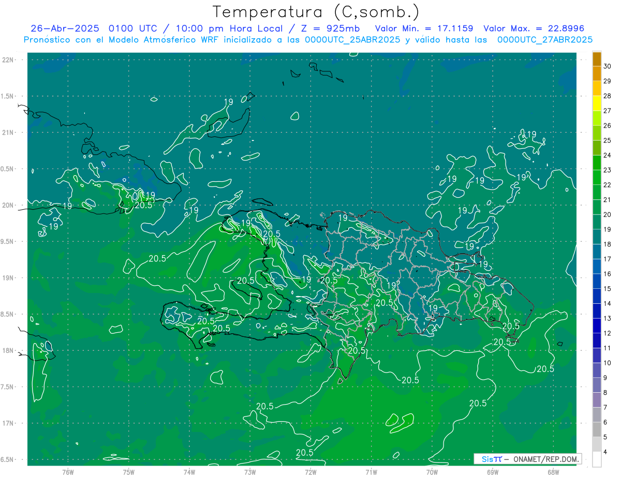Click the color bar label "28"
The height and width of the screenshot is (479, 621).
point(607,96)
